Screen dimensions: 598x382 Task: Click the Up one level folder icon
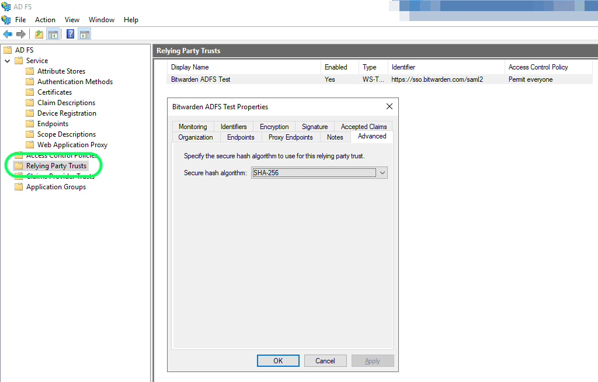pos(39,34)
